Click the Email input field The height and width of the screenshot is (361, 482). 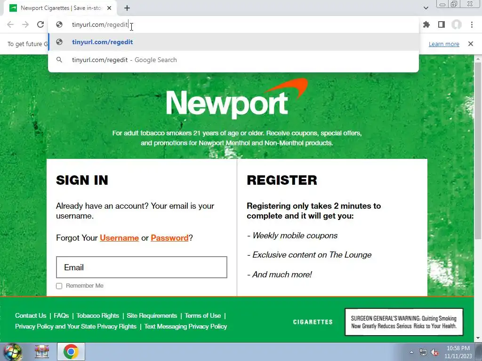142,267
